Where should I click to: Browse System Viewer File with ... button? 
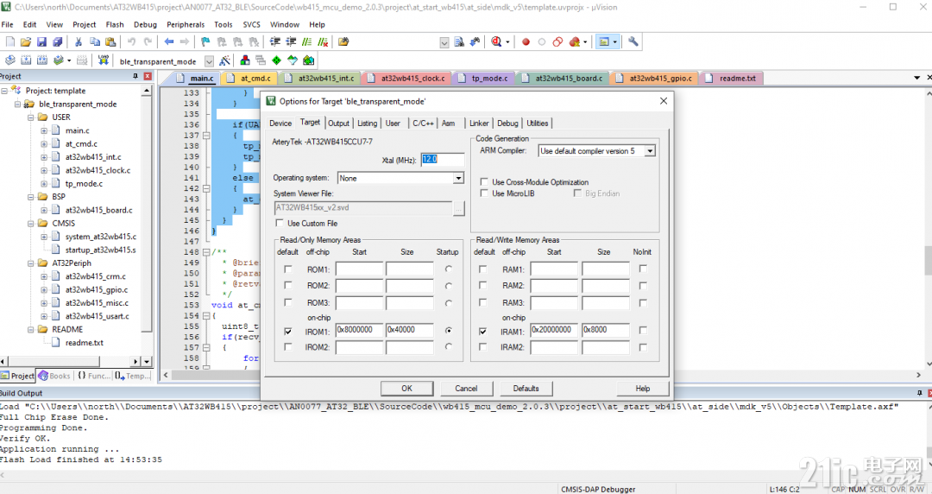coord(459,208)
